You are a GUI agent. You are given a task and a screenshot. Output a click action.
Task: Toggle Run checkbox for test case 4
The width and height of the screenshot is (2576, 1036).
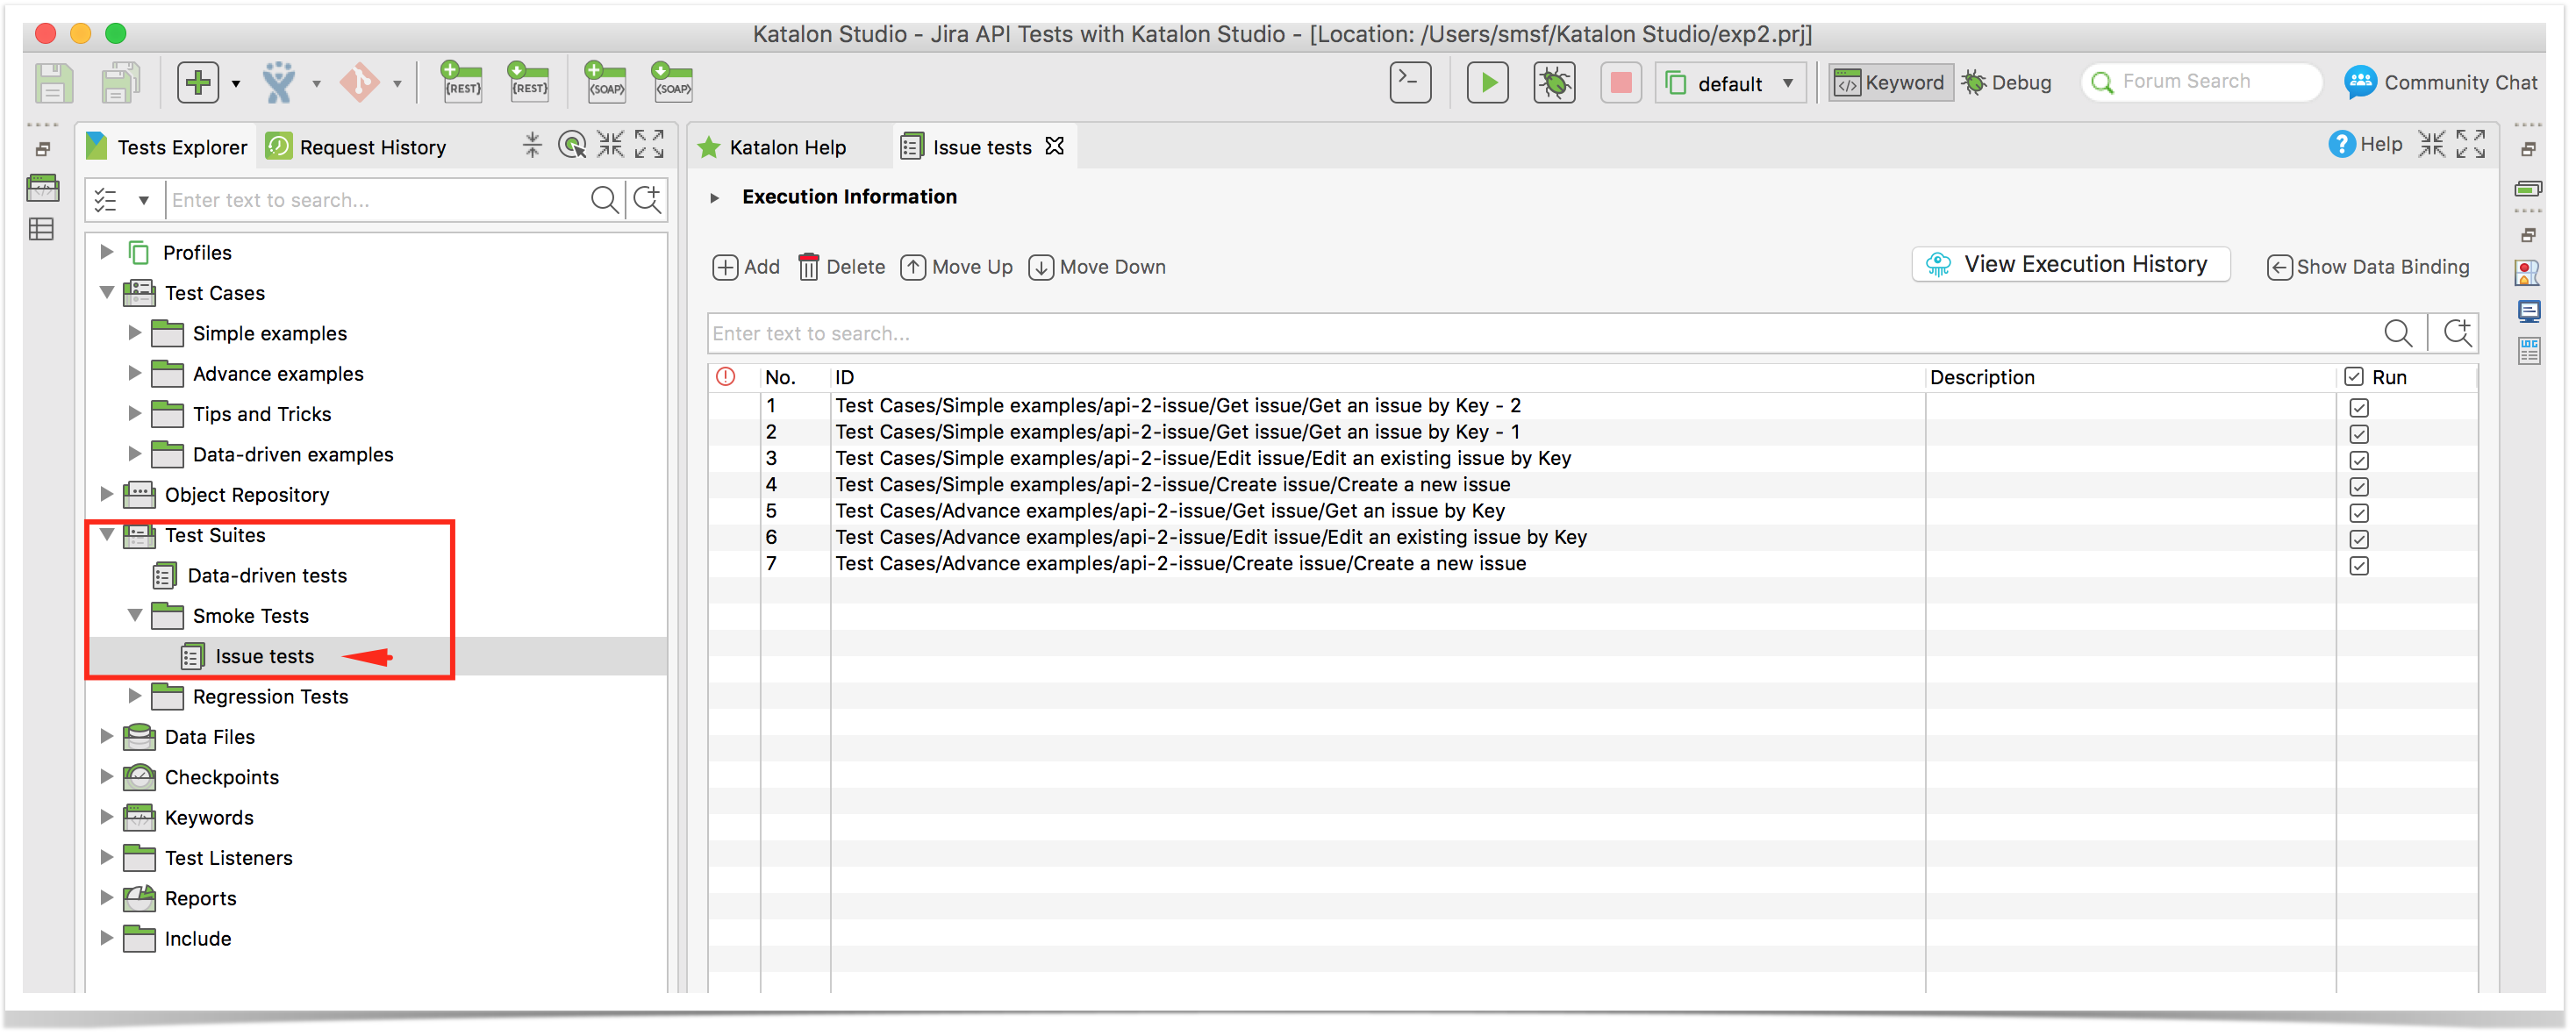click(2359, 487)
